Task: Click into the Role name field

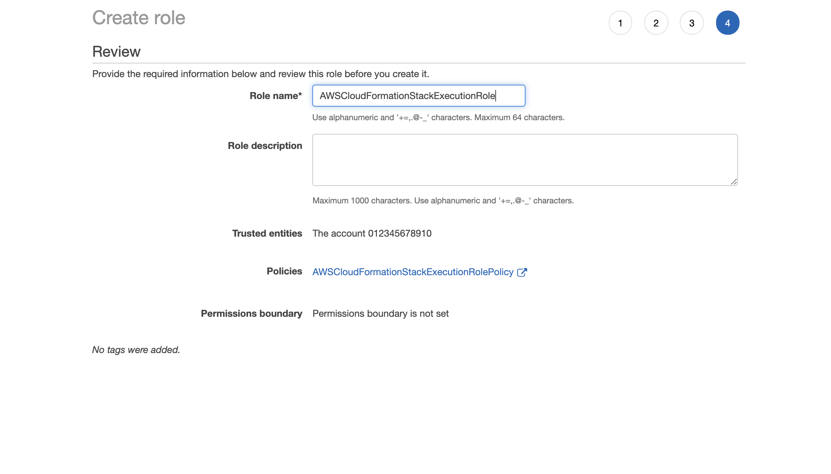Action: pos(419,96)
